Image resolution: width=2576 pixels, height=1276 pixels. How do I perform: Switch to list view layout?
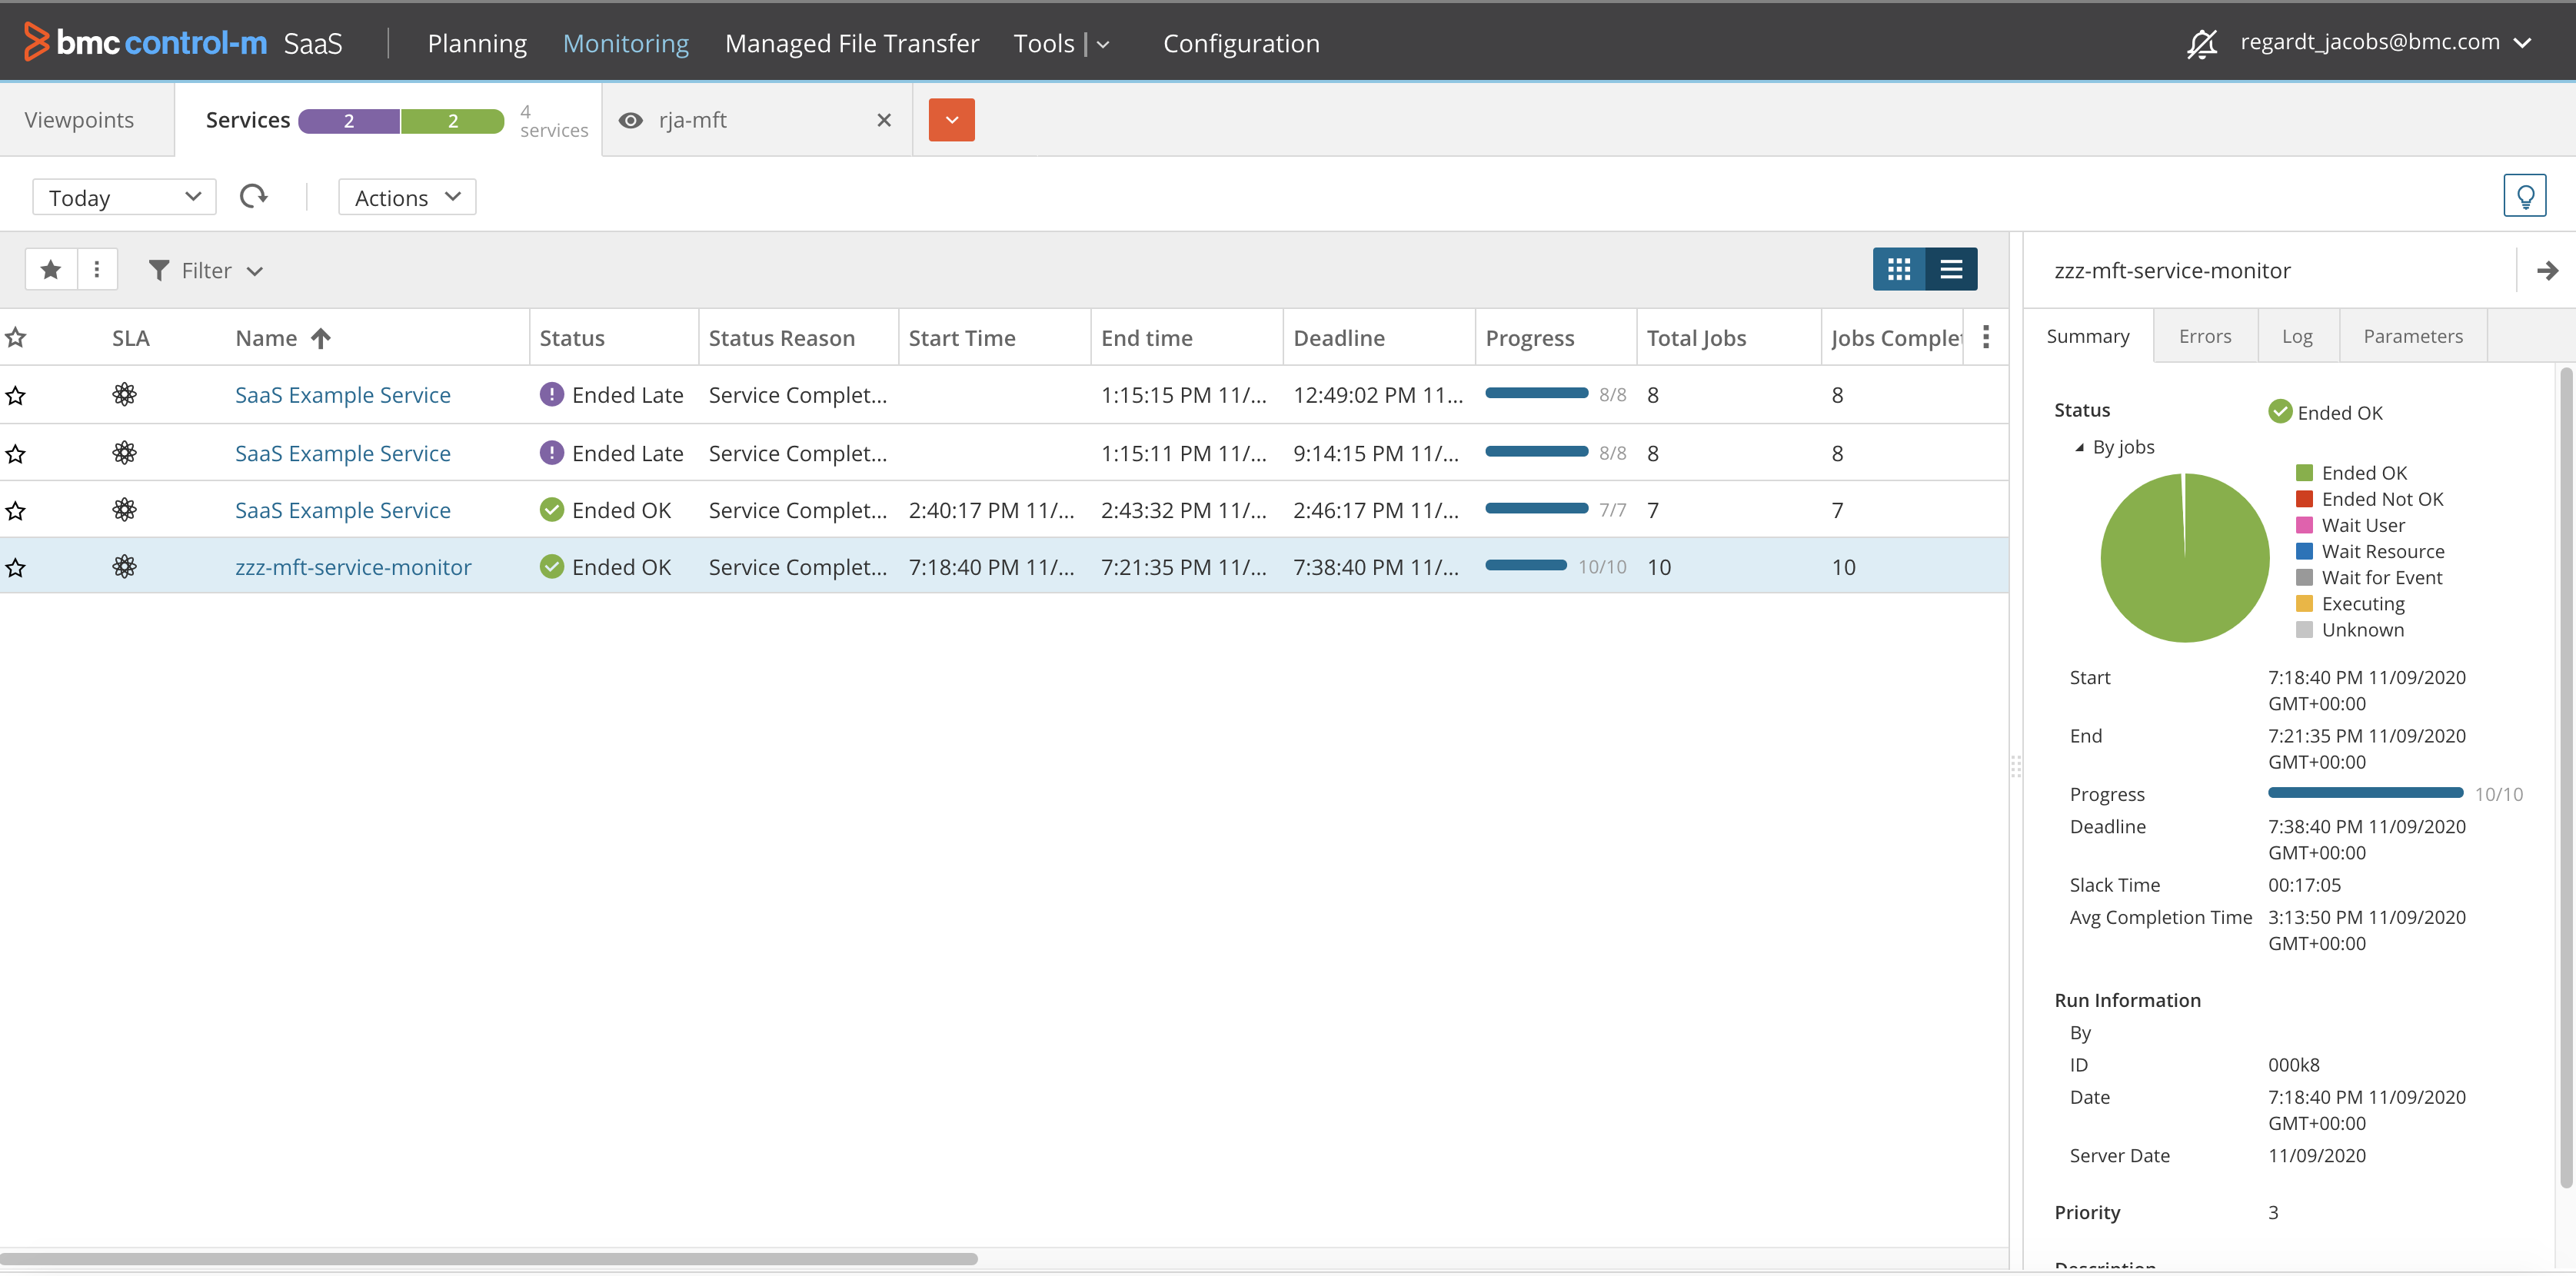(1951, 269)
